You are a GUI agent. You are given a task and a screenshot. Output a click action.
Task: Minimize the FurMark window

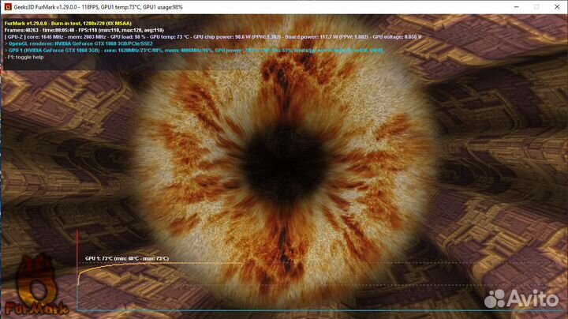(495, 6)
